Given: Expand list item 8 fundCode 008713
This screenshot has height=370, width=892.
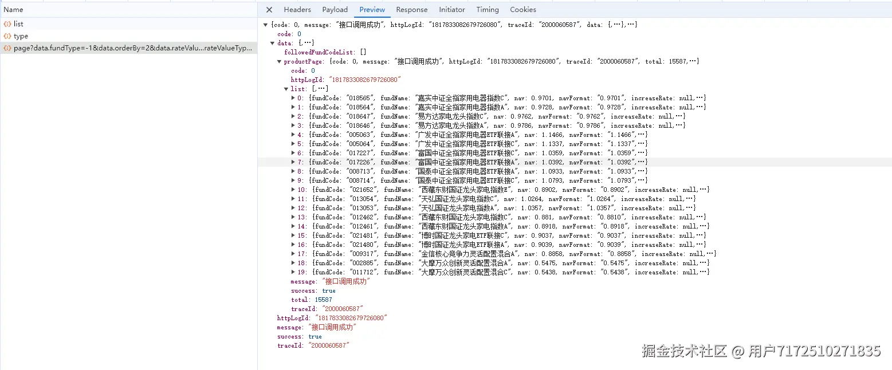Looking at the screenshot, I should coord(293,172).
